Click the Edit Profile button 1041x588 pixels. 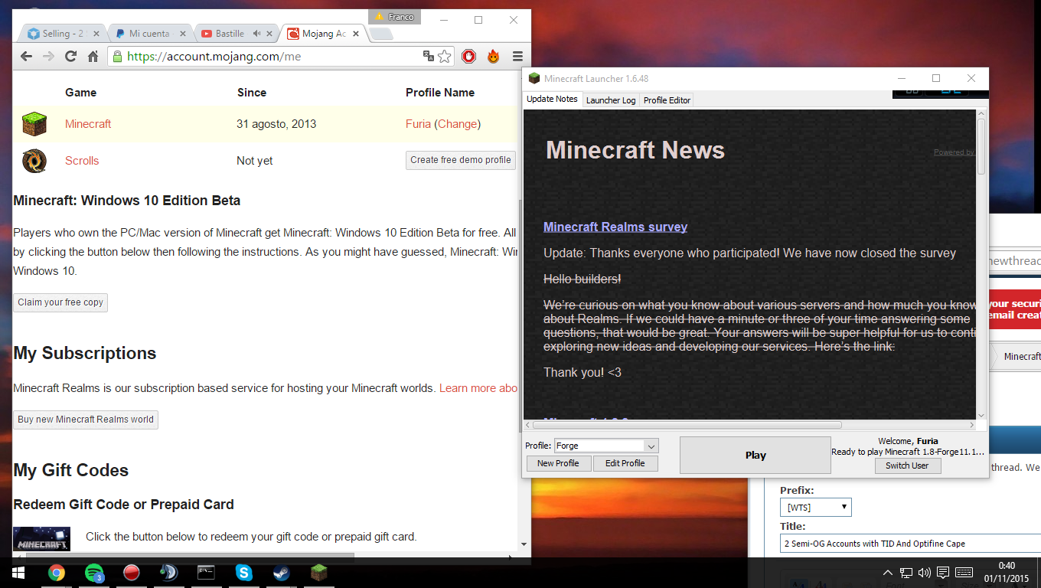coord(625,463)
